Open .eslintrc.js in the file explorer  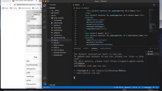(x=59, y=25)
